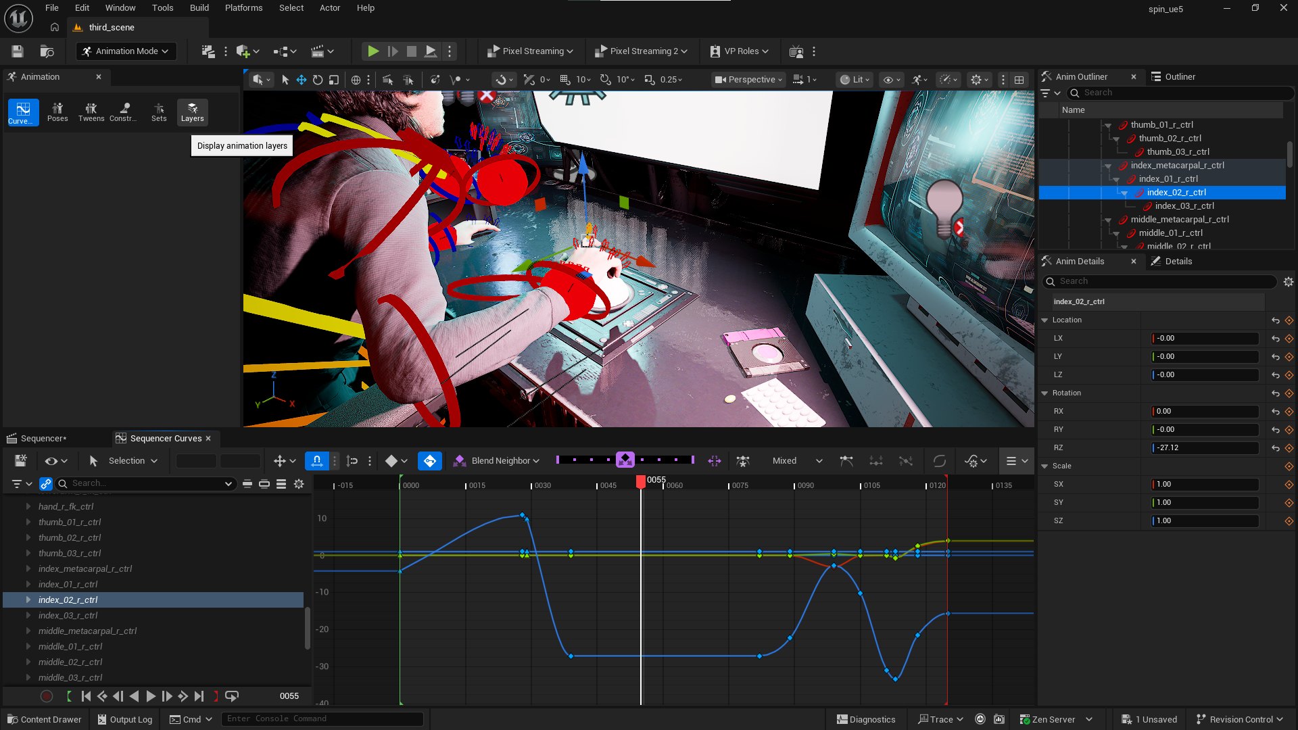The width and height of the screenshot is (1298, 730).
Task: Open the Perspective view dropdown
Action: (x=749, y=80)
